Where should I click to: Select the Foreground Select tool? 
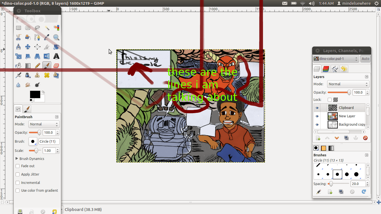pos(28,37)
